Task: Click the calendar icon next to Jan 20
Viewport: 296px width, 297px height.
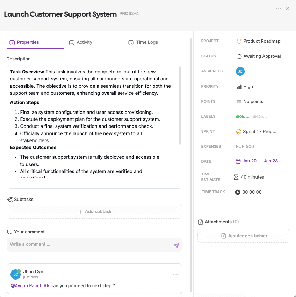Action: coord(238,161)
